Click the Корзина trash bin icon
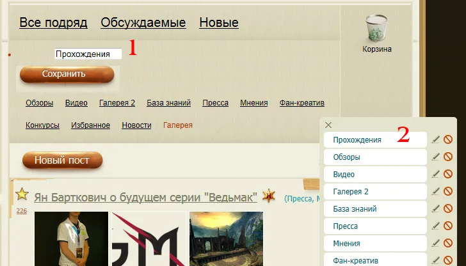 tap(376, 29)
